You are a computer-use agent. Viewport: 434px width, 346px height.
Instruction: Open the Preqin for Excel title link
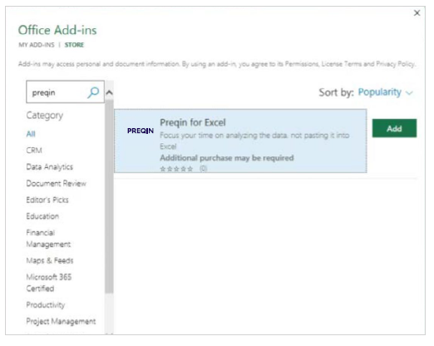click(193, 122)
